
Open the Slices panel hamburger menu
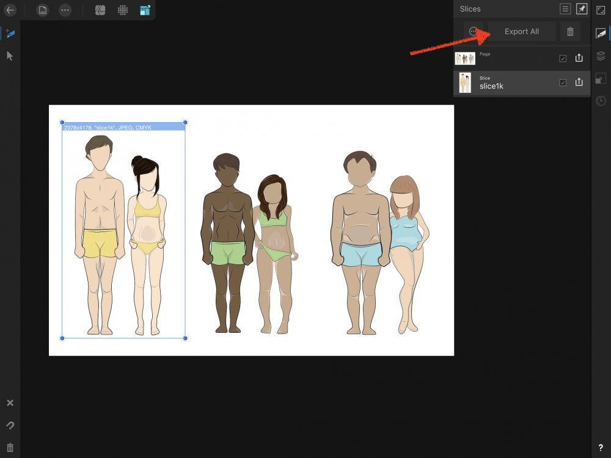click(565, 9)
